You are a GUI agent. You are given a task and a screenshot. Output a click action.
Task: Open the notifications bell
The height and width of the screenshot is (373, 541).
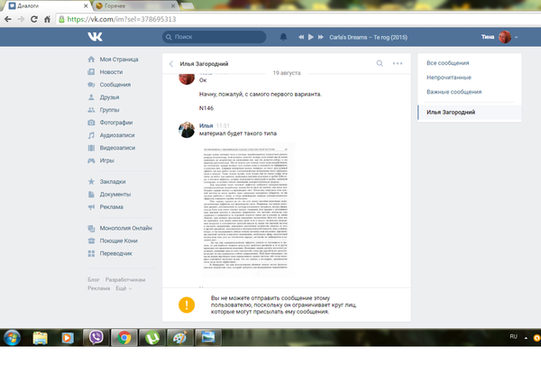point(283,38)
